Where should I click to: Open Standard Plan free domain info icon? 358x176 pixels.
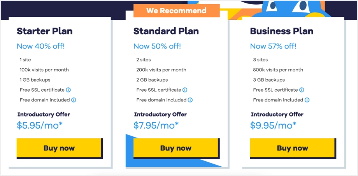coord(190,100)
